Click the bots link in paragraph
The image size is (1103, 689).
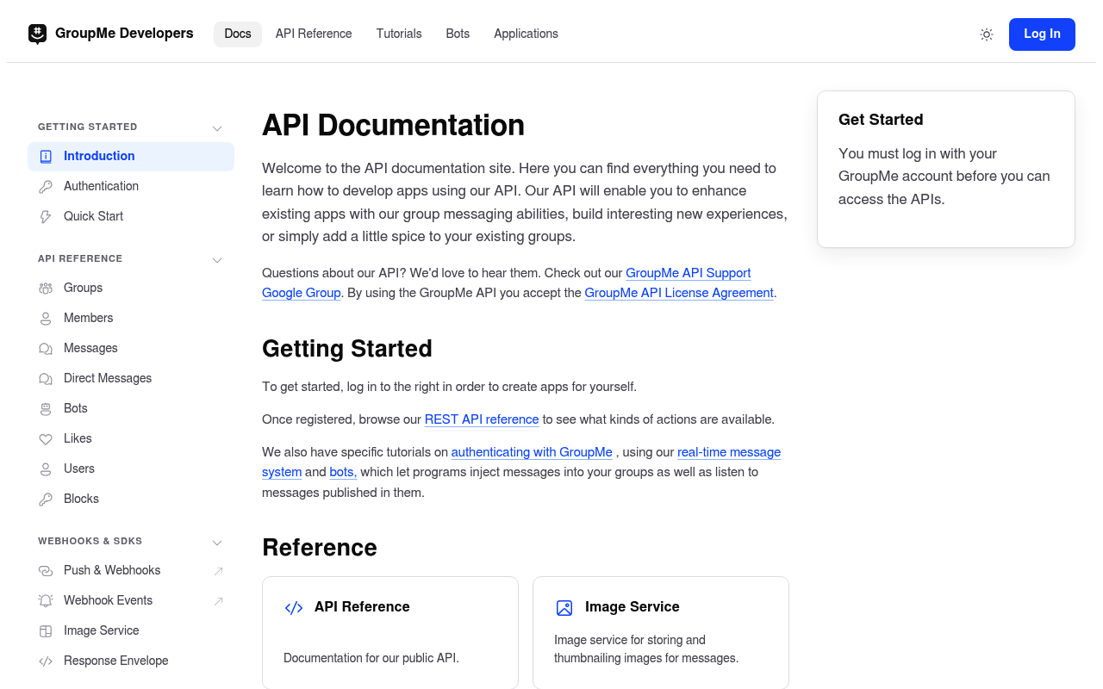tap(343, 472)
